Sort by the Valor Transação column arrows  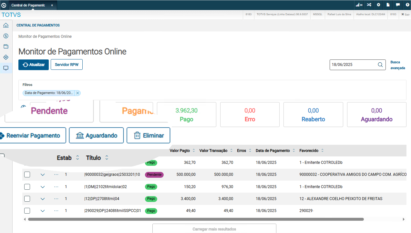pos(231,151)
